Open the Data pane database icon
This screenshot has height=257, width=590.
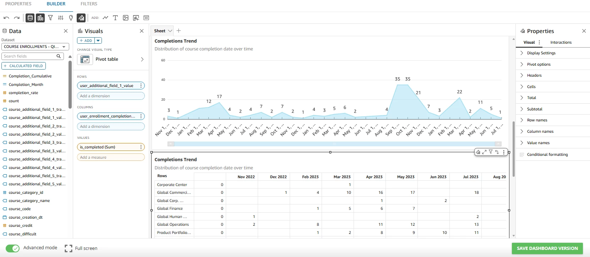click(x=30, y=18)
